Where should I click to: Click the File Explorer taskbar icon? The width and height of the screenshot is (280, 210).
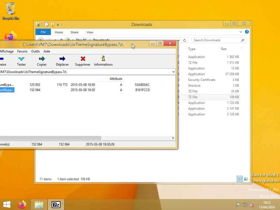[x=39, y=205]
